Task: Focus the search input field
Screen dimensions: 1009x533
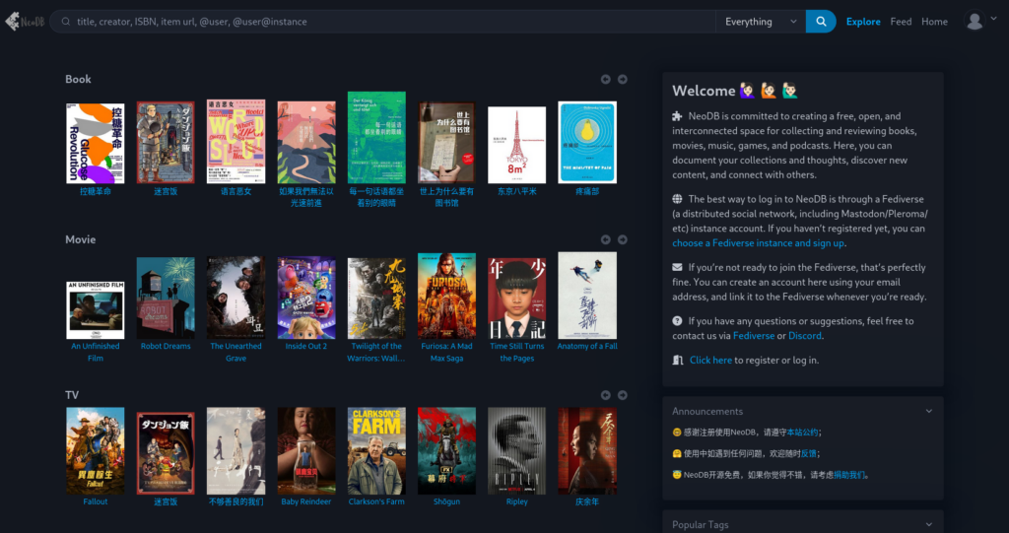Action: [383, 22]
